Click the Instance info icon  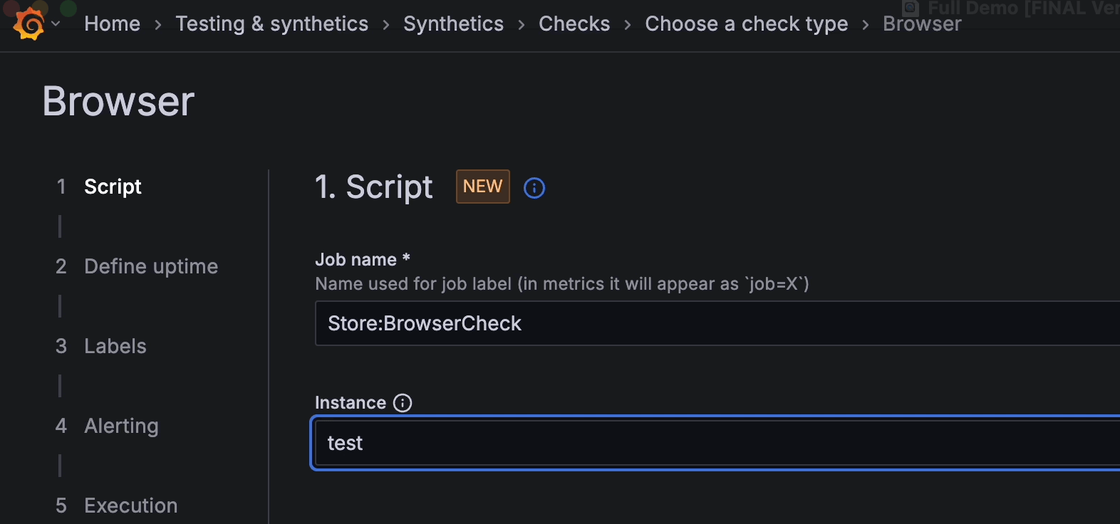pos(403,403)
